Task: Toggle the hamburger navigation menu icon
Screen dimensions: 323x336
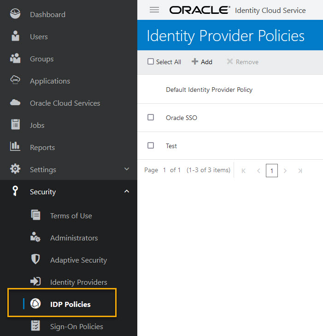Action: (154, 10)
